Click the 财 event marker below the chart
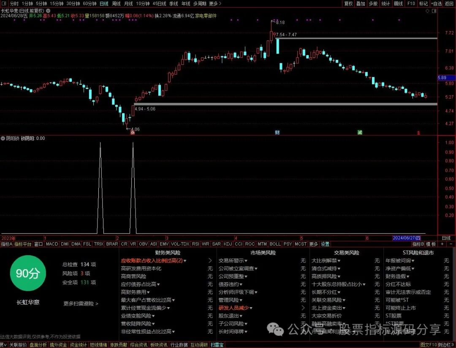 click(x=277, y=132)
